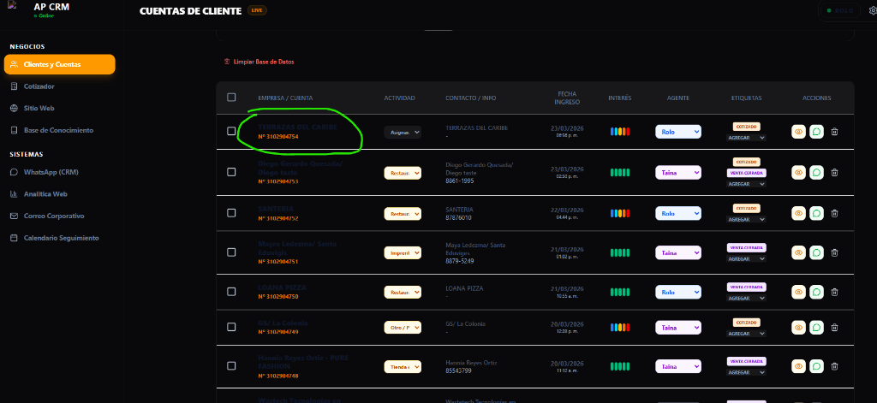The width and height of the screenshot is (877, 403).
Task: Open WhatsApp chat for GS/ La Colonia
Action: [x=816, y=327]
